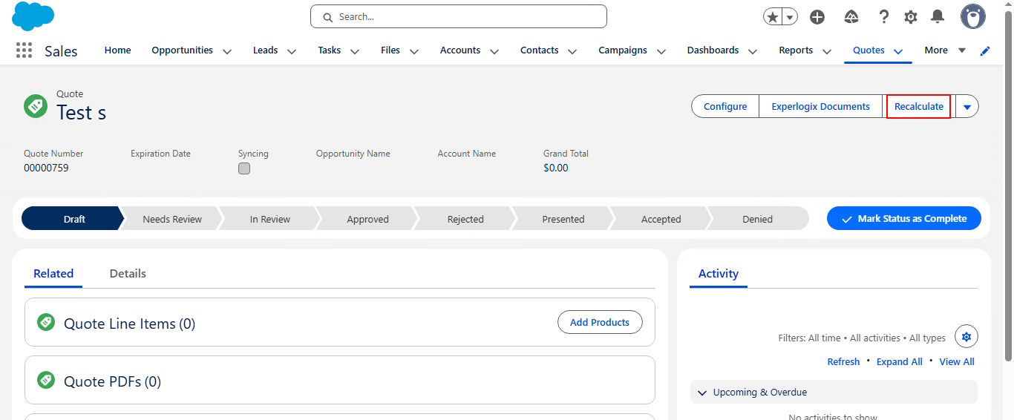Click the View All link
Image resolution: width=1014 pixels, height=420 pixels.
click(x=957, y=362)
